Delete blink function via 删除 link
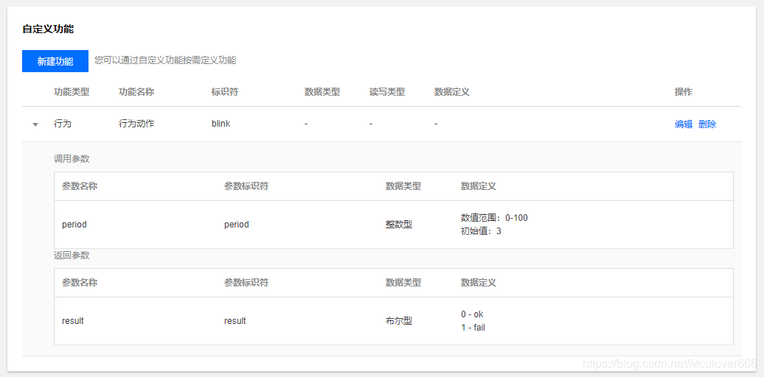Viewport: 764px width, 377px height. [707, 124]
